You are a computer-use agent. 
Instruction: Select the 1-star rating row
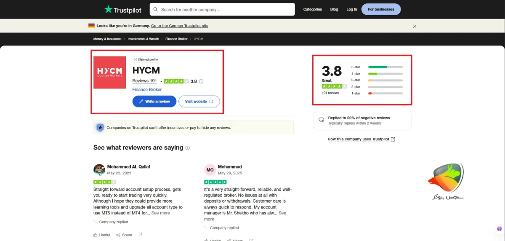(x=377, y=93)
